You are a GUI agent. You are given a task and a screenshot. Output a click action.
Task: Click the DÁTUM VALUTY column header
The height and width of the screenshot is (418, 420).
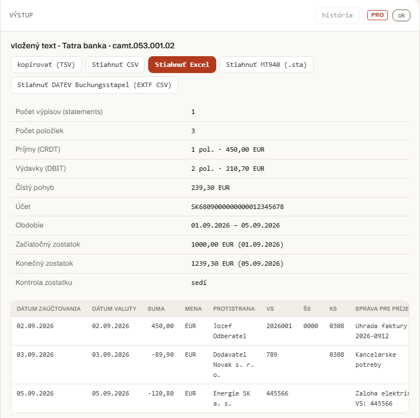[x=114, y=308]
